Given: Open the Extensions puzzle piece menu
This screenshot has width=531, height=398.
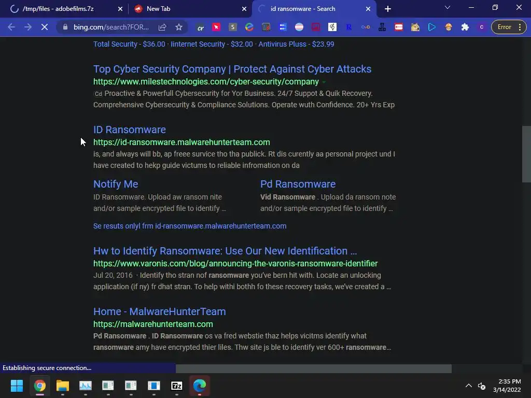Looking at the screenshot, I should 465,27.
